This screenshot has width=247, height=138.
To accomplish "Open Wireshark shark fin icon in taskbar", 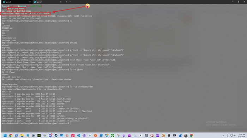I will [x=180, y=136].
